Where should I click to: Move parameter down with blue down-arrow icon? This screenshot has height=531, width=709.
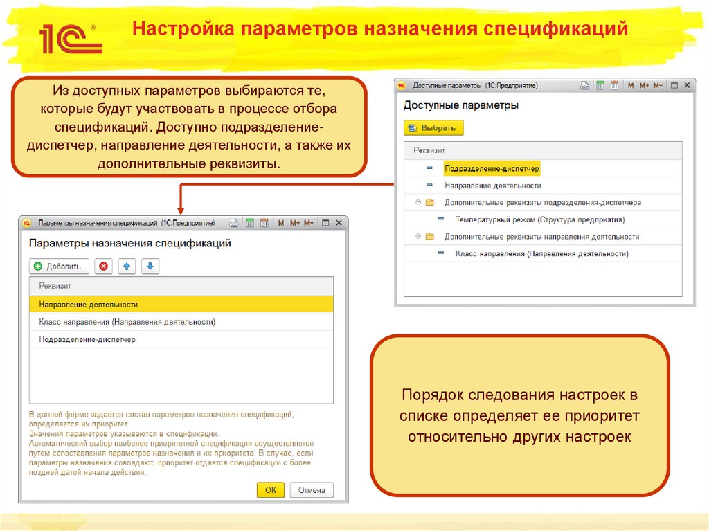[150, 266]
